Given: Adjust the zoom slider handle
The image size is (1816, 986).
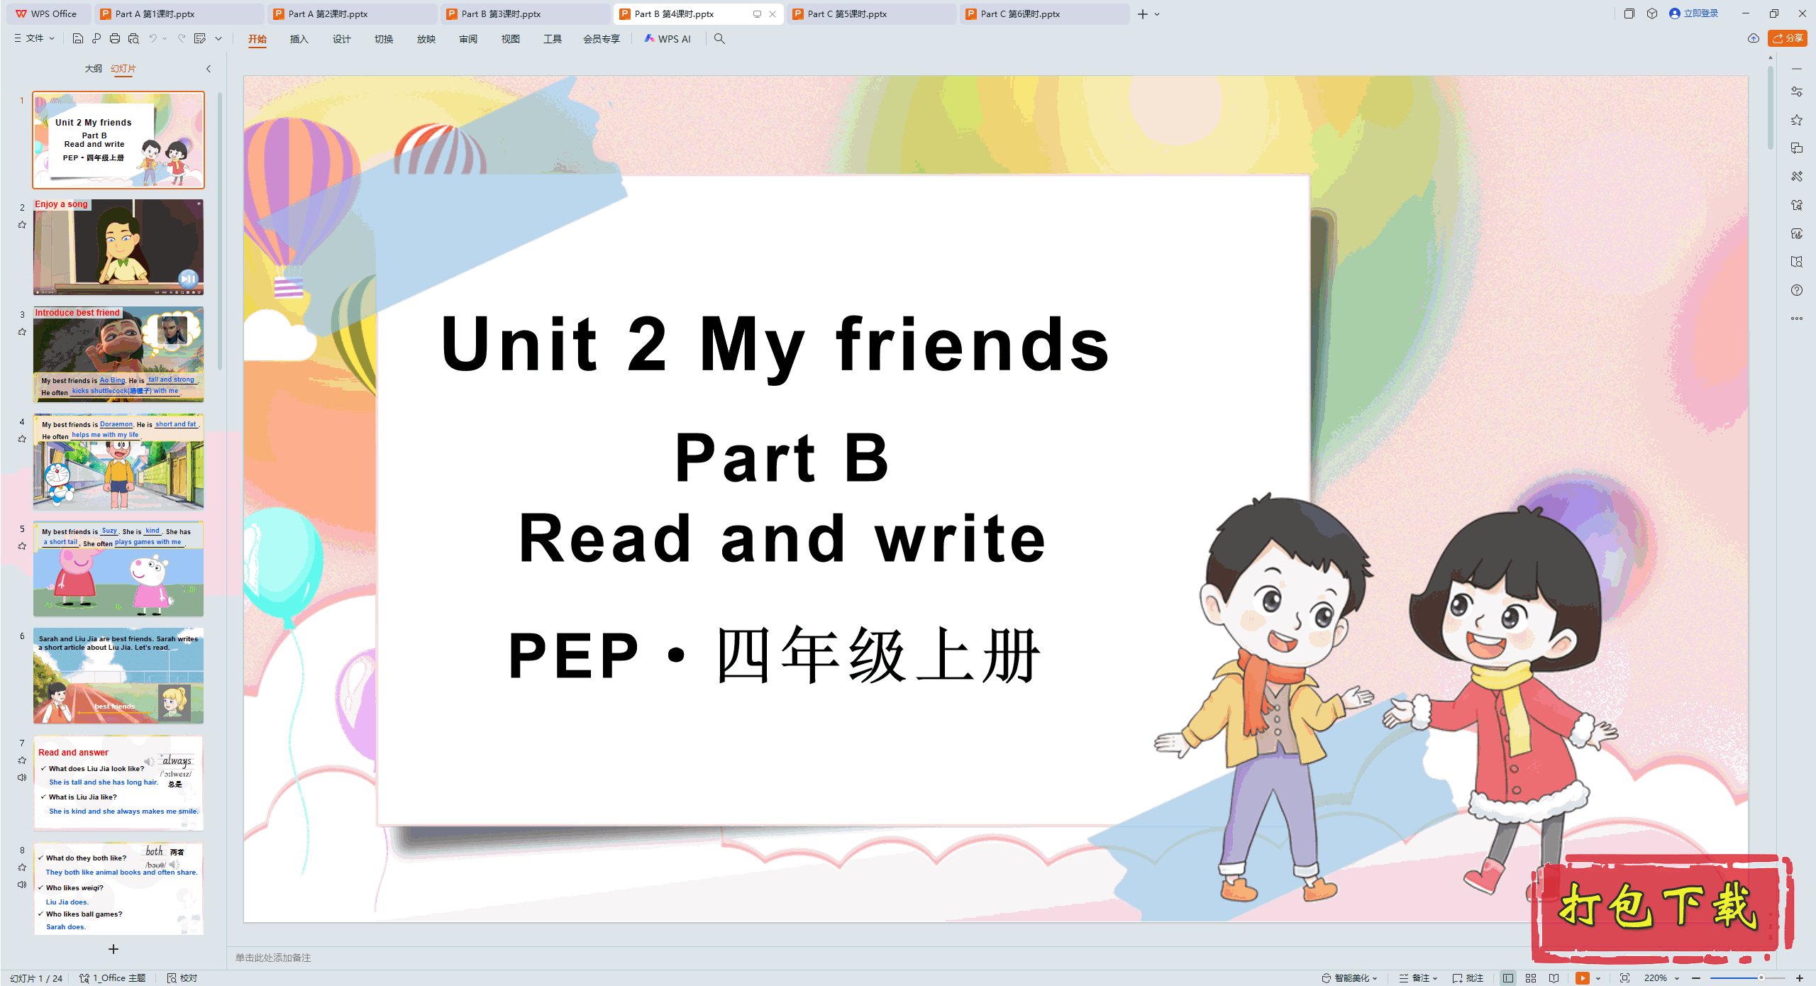Looking at the screenshot, I should (1761, 978).
